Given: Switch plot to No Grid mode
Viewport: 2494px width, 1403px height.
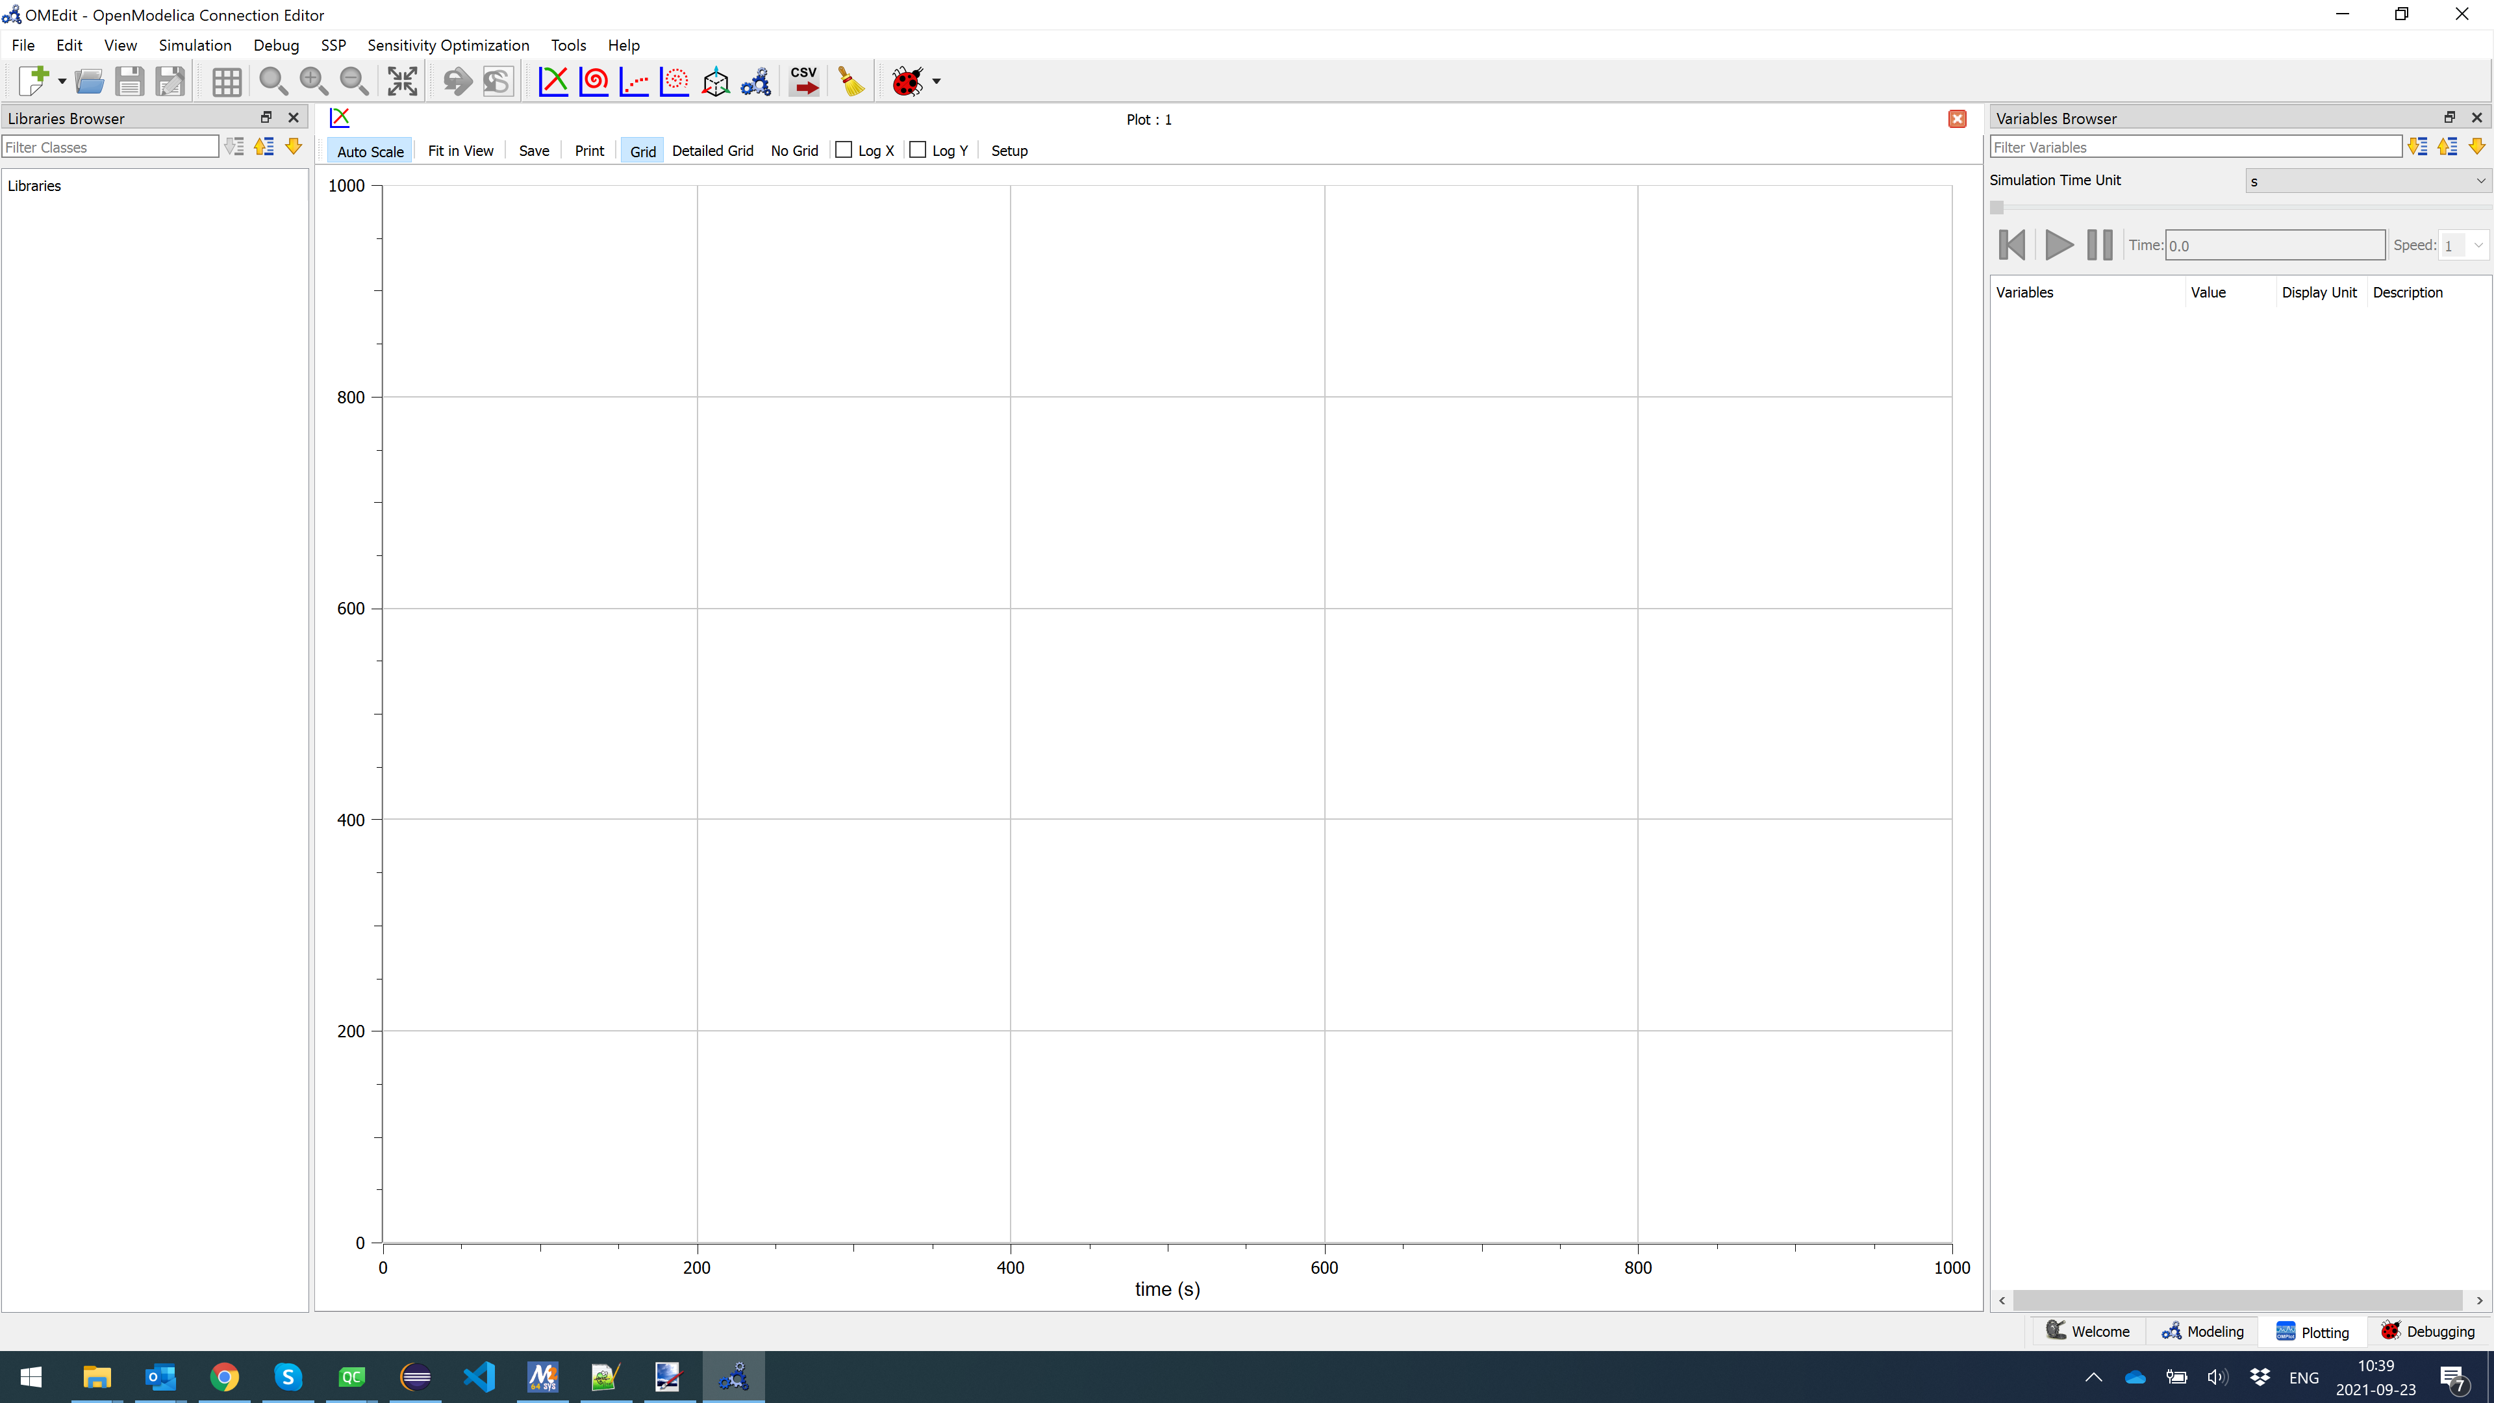Looking at the screenshot, I should pyautogui.click(x=795, y=150).
